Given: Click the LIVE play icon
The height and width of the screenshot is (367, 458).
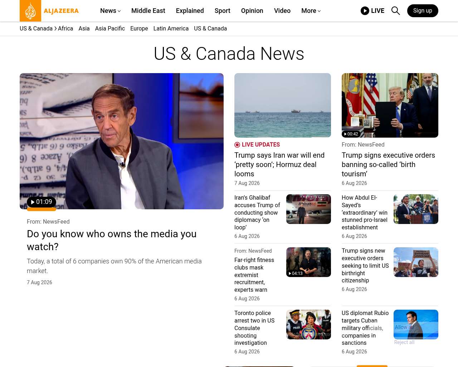Looking at the screenshot, I should [x=365, y=11].
